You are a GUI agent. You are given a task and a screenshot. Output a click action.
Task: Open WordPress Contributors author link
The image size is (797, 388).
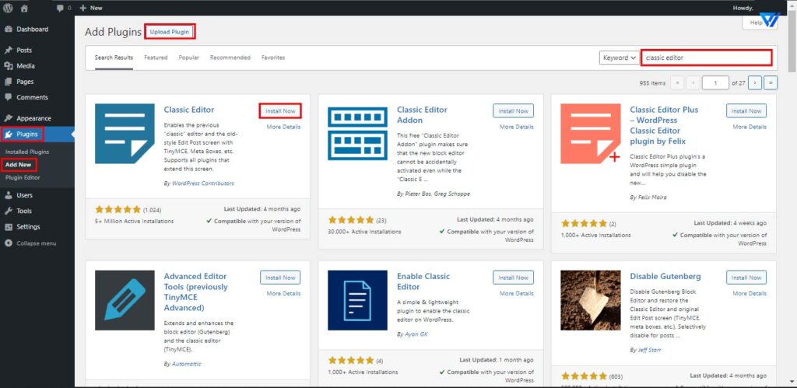point(203,184)
